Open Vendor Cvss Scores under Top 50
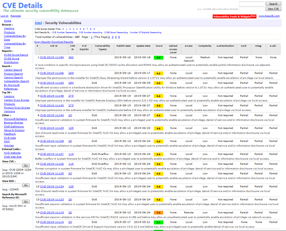 pos(17,100)
